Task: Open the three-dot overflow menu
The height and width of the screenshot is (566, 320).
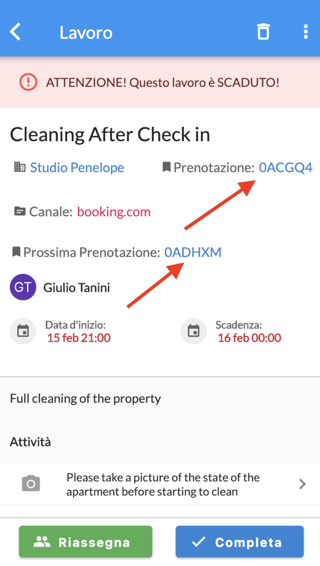Action: tap(306, 32)
